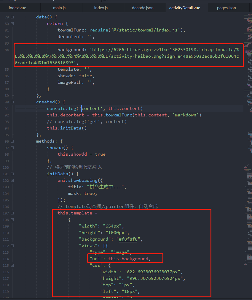Collapse the showaa() function at line 97
The image size is (252, 300).
pos(12,148)
